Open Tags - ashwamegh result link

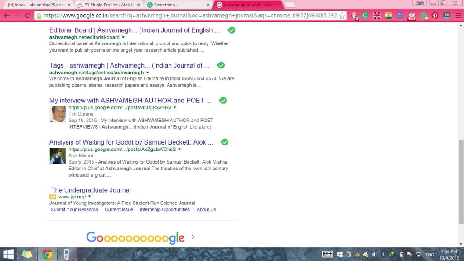(129, 65)
